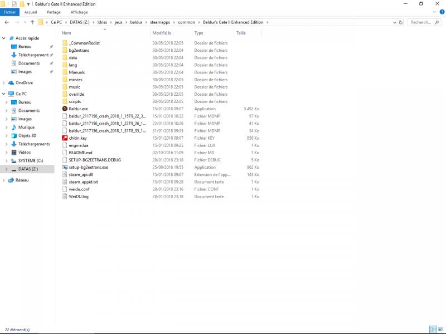Select the steam_api.dll file icon
The height and width of the screenshot is (334, 446).
click(65, 175)
